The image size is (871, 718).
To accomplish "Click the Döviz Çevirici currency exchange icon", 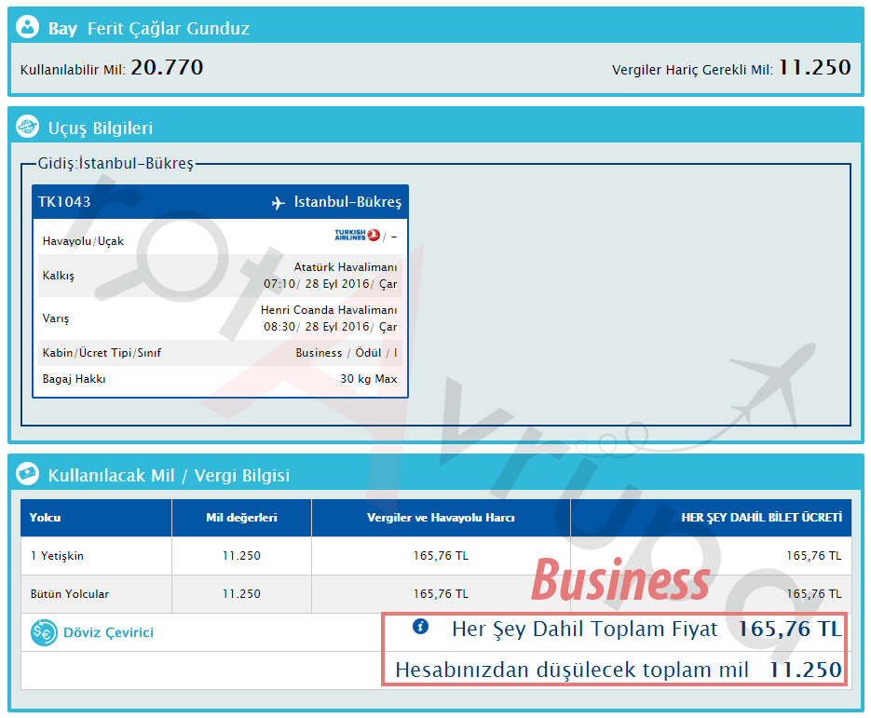I will click(43, 633).
